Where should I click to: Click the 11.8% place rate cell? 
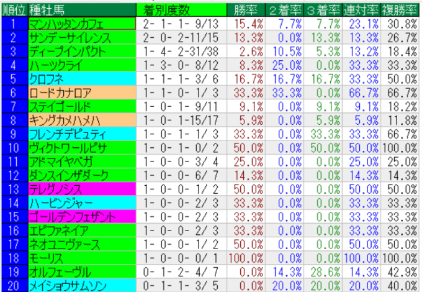coord(400,121)
